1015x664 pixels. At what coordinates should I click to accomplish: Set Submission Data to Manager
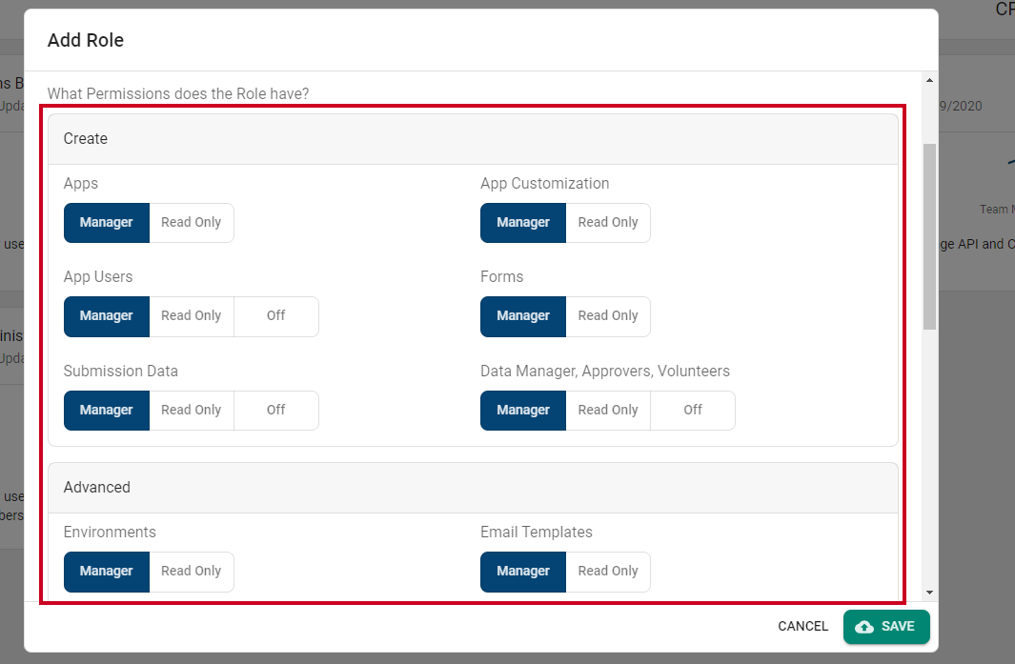(x=106, y=411)
